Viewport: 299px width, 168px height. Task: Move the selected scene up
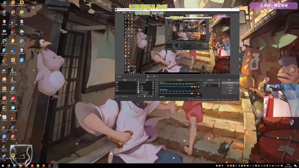(x=124, y=96)
